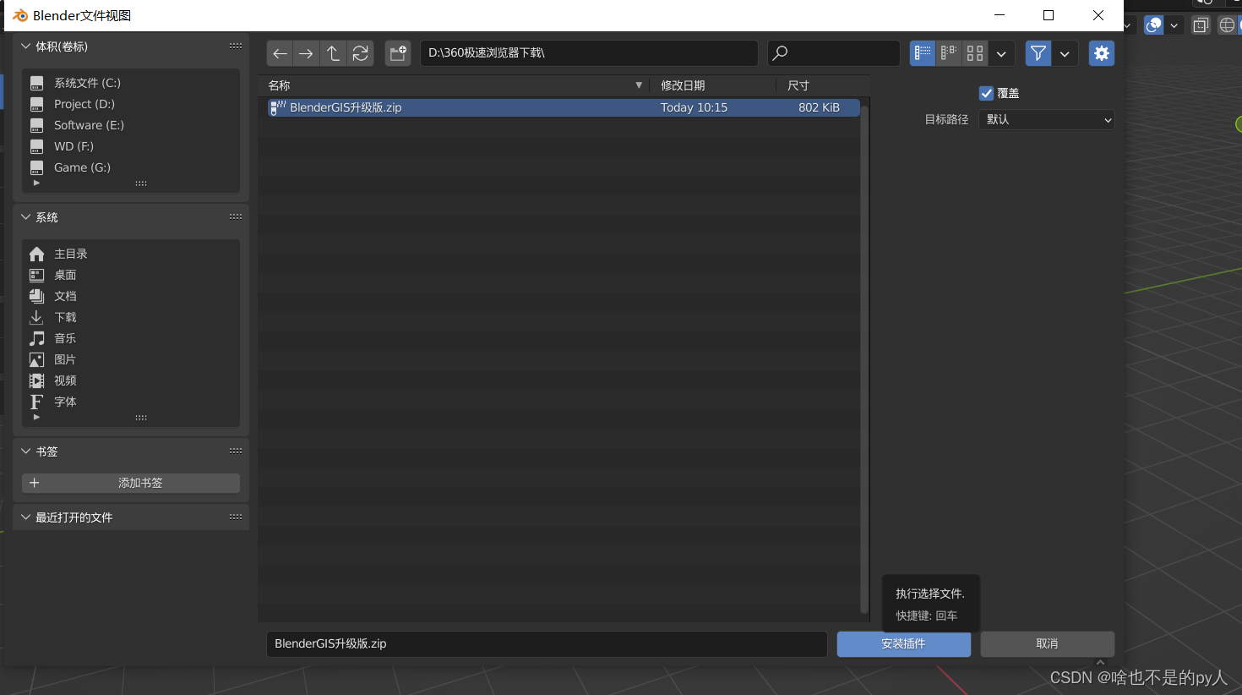The width and height of the screenshot is (1242, 695).
Task: Switch to thumbnail display mode
Action: point(975,53)
